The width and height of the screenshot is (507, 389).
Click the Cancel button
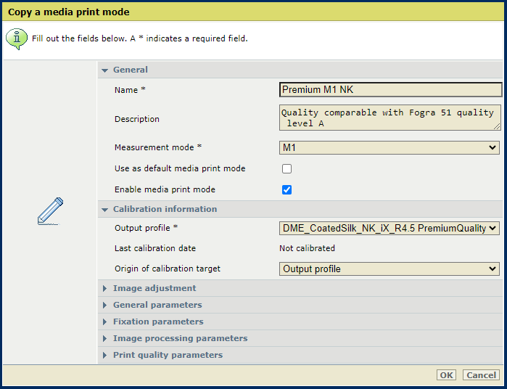pyautogui.click(x=481, y=375)
